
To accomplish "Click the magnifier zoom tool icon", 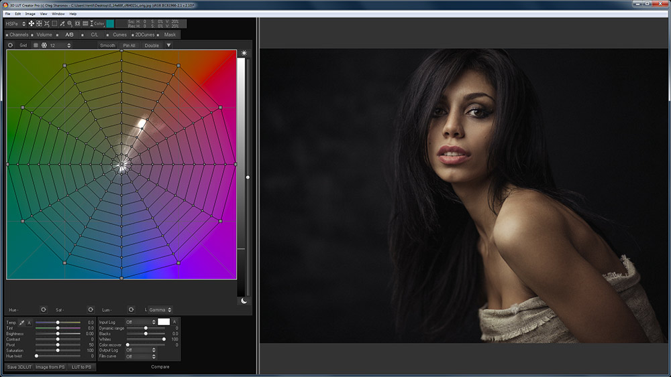I will [x=70, y=23].
